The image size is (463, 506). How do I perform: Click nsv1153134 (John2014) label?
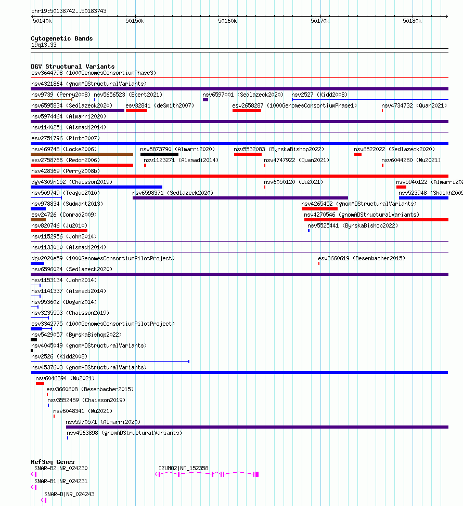click(x=64, y=280)
